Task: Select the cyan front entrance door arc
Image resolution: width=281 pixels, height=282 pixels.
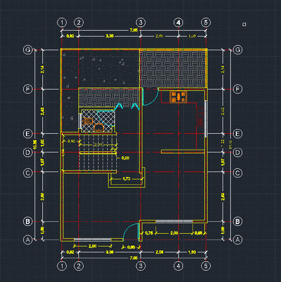Action: 131,232
